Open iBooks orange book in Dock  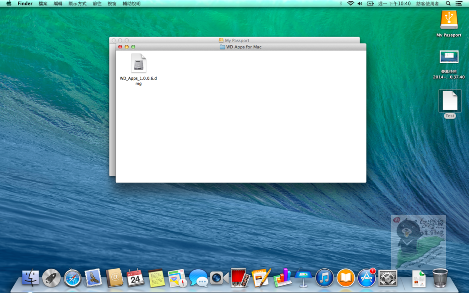(x=345, y=278)
